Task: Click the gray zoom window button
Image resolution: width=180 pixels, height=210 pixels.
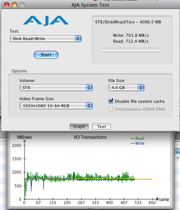Action: (x=22, y=5)
